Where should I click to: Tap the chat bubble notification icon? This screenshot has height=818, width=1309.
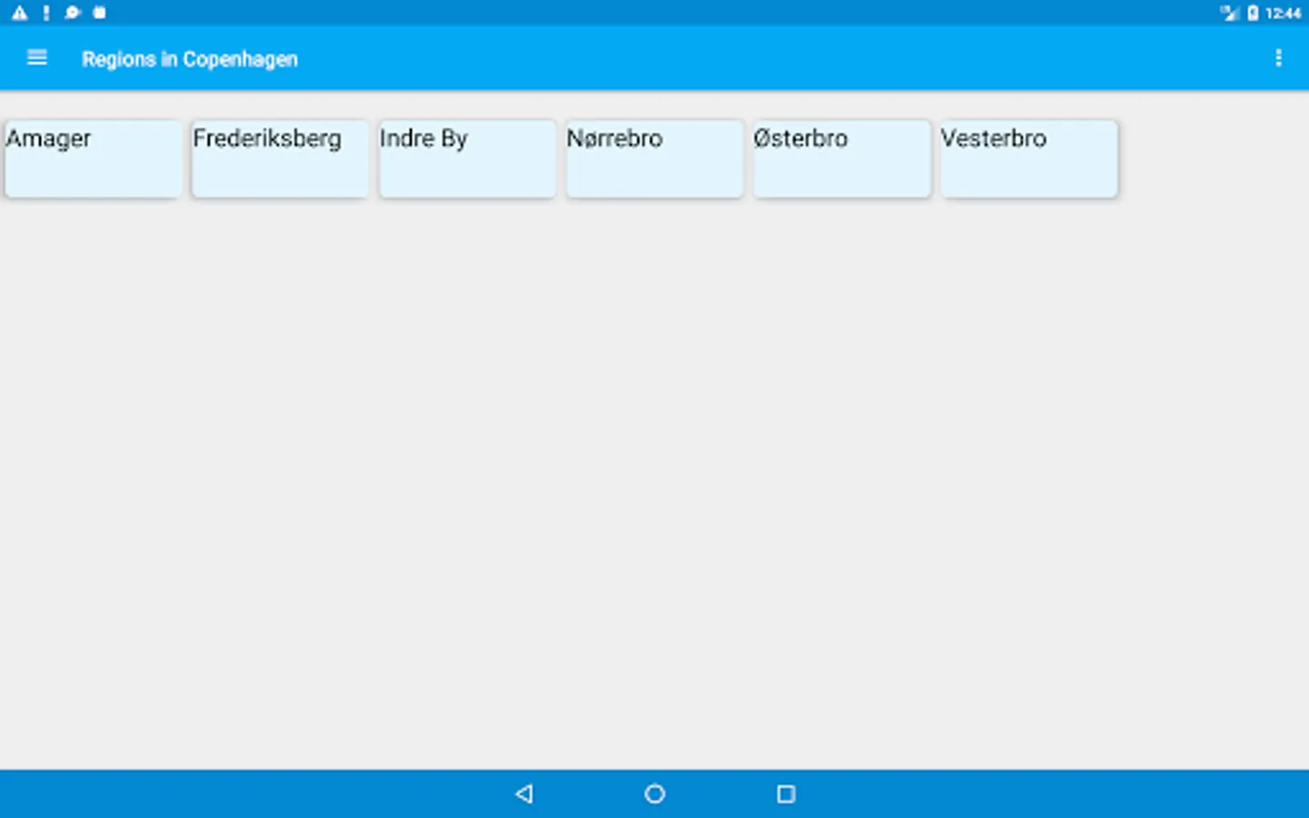point(73,13)
